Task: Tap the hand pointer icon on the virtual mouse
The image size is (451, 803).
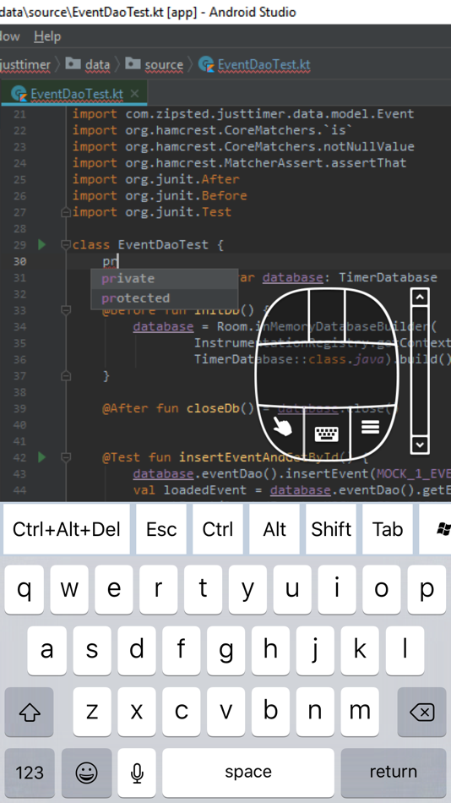Action: coord(283,425)
